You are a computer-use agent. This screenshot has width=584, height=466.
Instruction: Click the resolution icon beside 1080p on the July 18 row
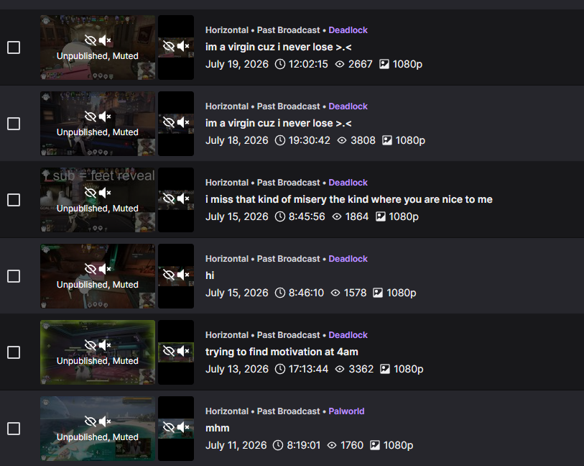tap(387, 140)
